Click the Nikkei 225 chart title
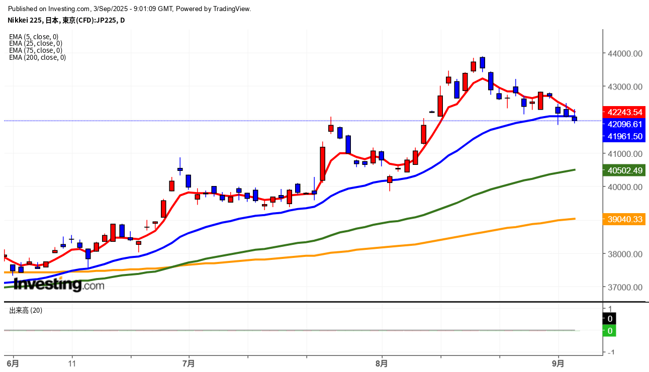 pyautogui.click(x=66, y=20)
